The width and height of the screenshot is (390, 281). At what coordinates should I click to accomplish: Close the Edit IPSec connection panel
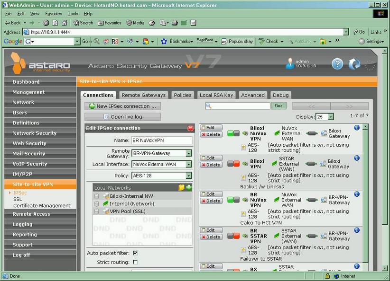[190, 128]
